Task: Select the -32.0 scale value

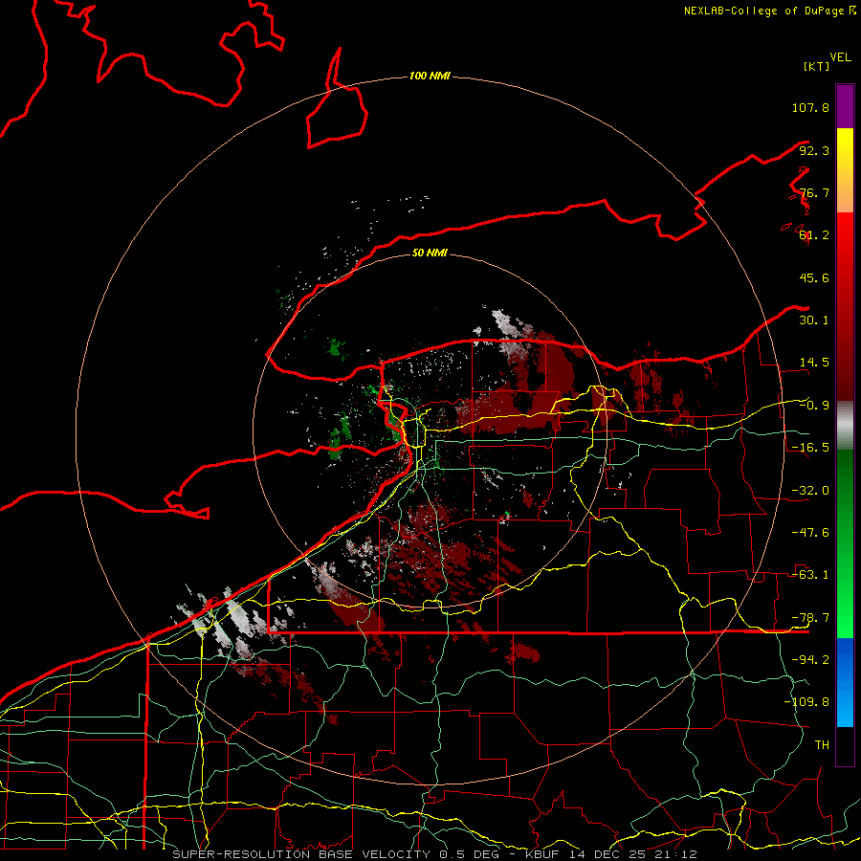Action: click(x=810, y=491)
